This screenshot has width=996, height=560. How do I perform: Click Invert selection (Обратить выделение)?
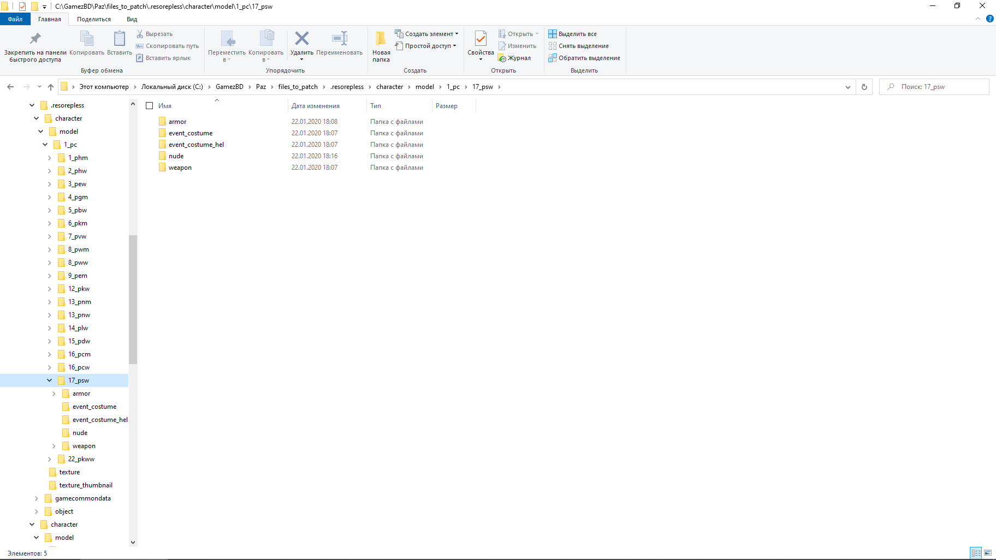(x=584, y=58)
